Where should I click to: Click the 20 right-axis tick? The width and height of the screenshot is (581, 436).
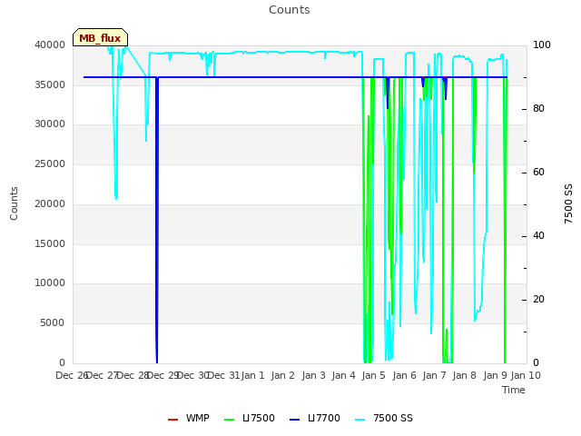tap(538, 300)
